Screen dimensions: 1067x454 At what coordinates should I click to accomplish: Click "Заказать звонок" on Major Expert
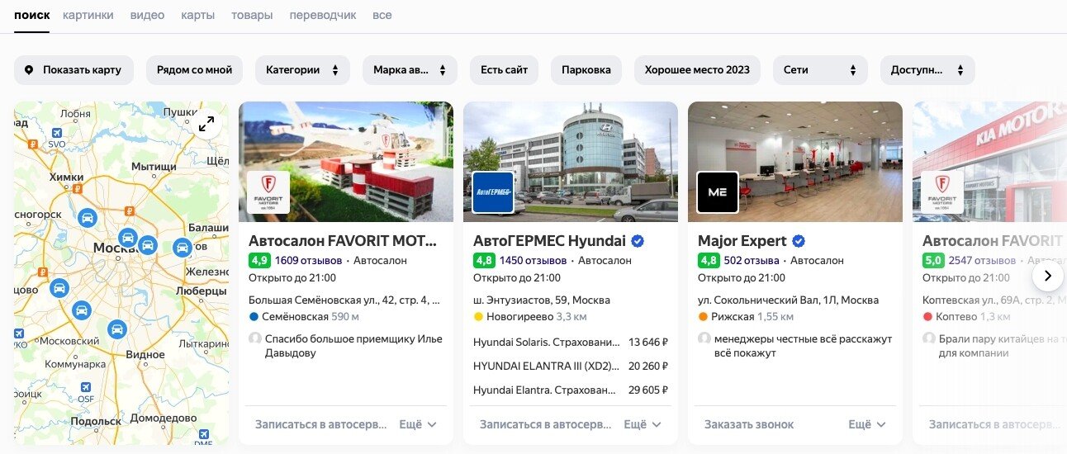(x=749, y=424)
